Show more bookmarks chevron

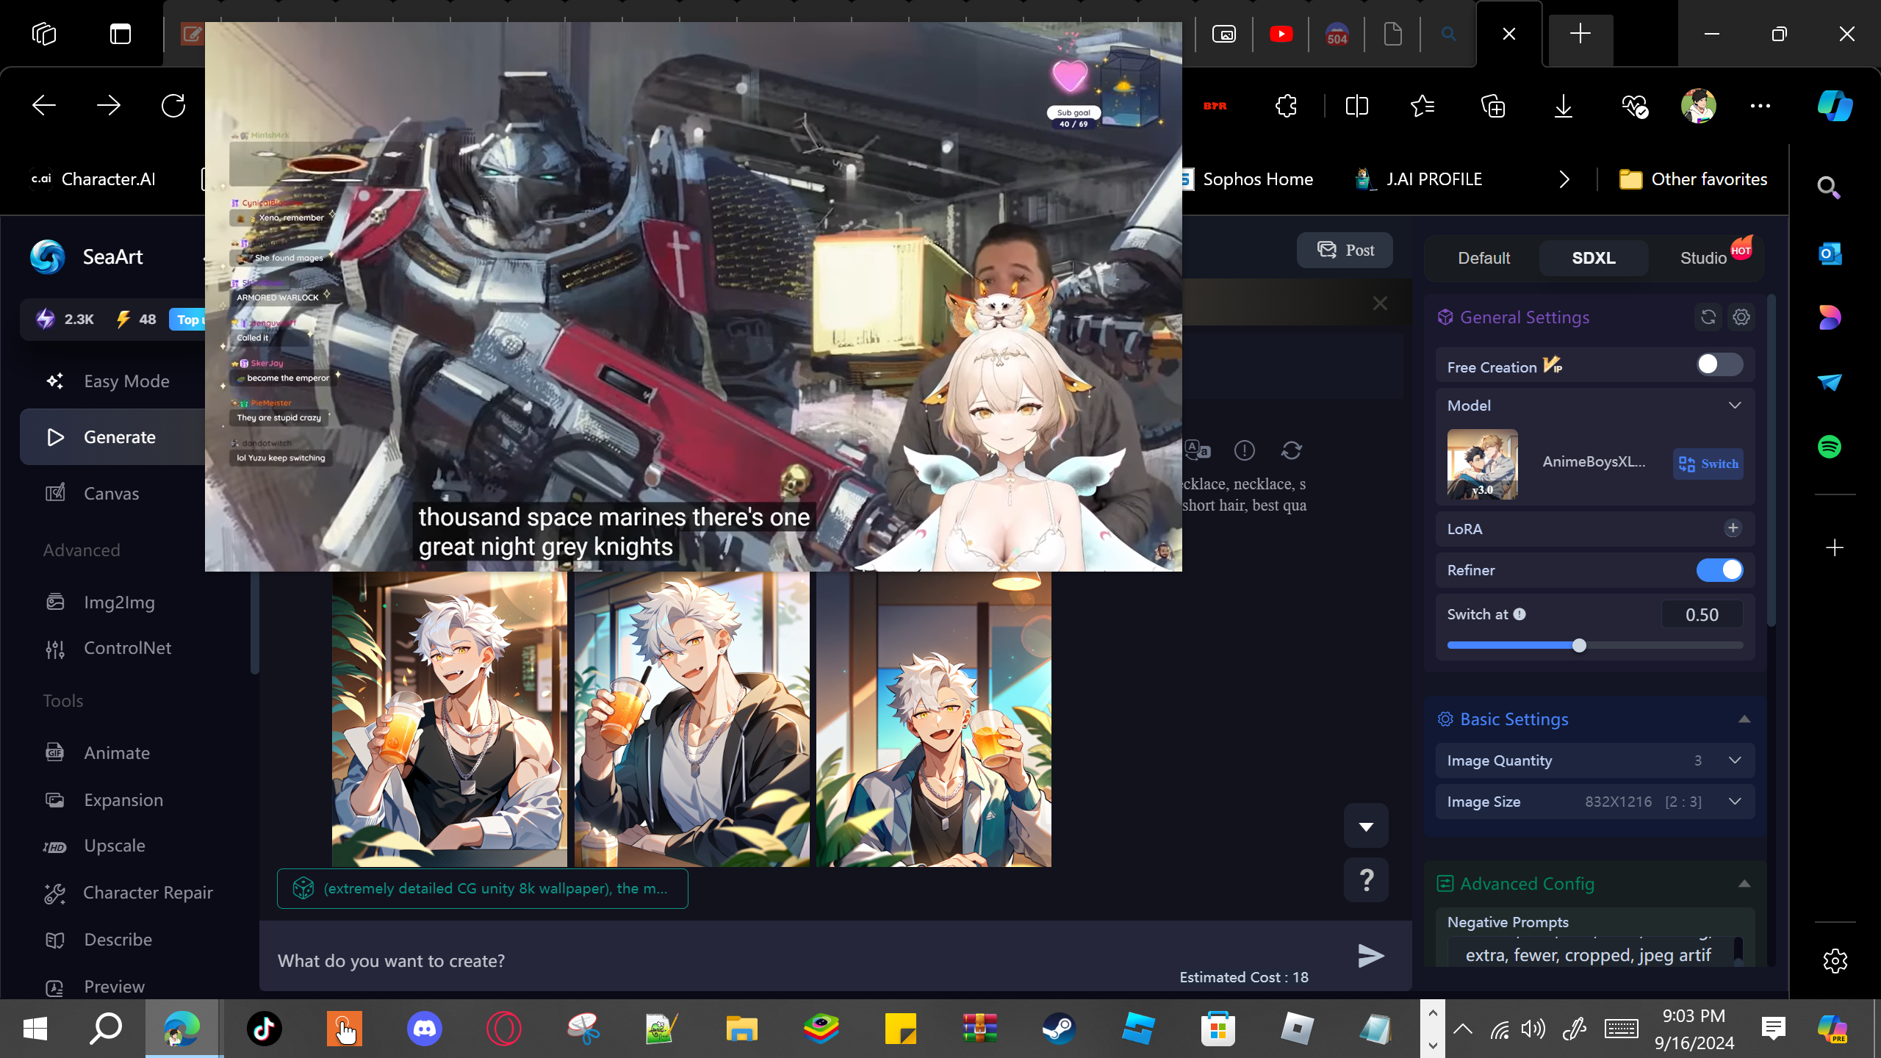[x=1564, y=179]
